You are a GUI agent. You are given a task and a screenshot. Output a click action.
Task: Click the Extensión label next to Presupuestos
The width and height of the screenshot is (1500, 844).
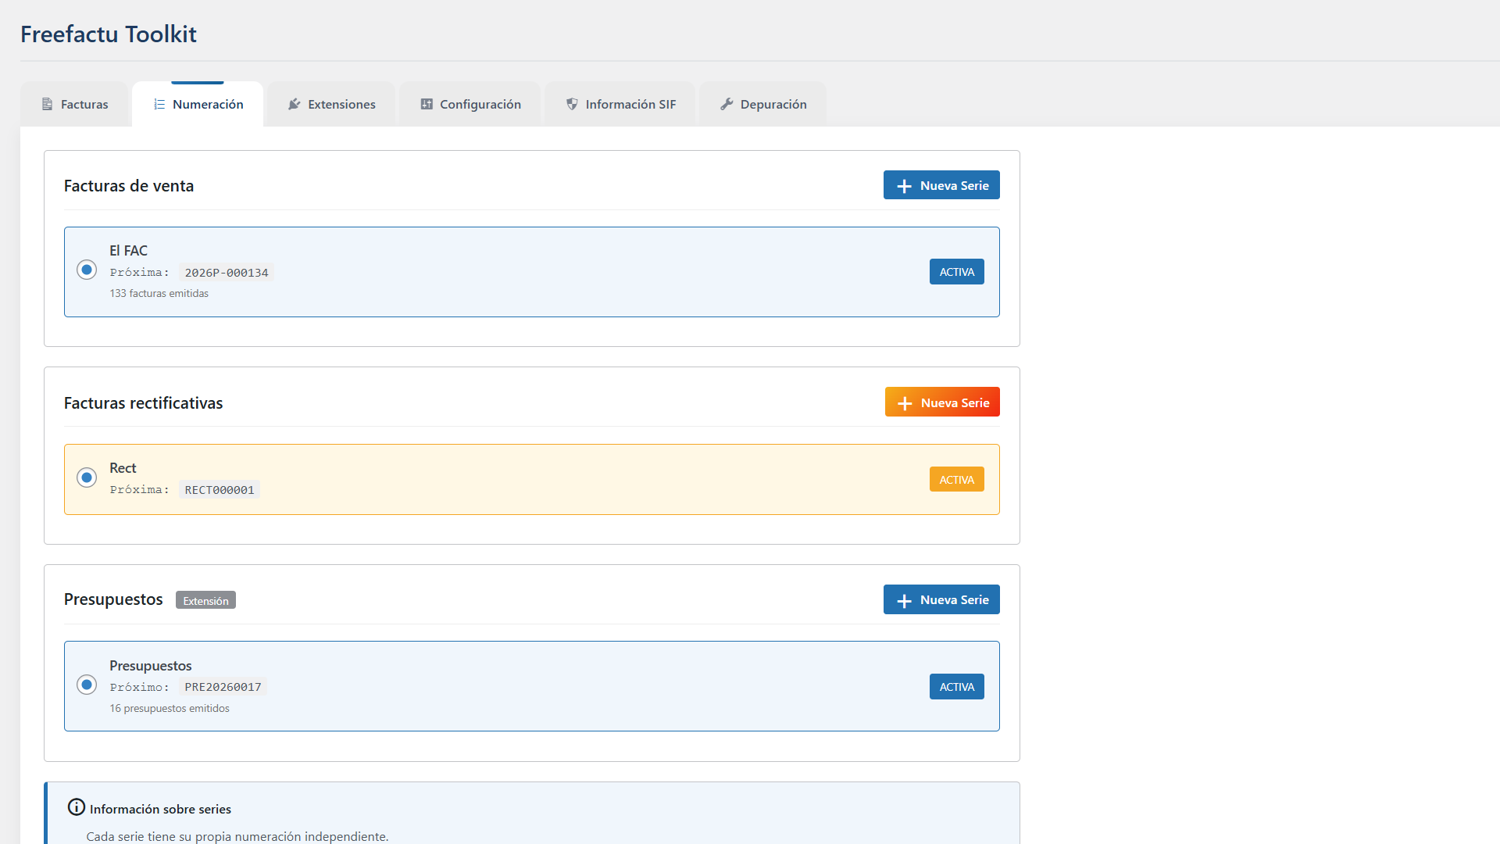click(205, 600)
